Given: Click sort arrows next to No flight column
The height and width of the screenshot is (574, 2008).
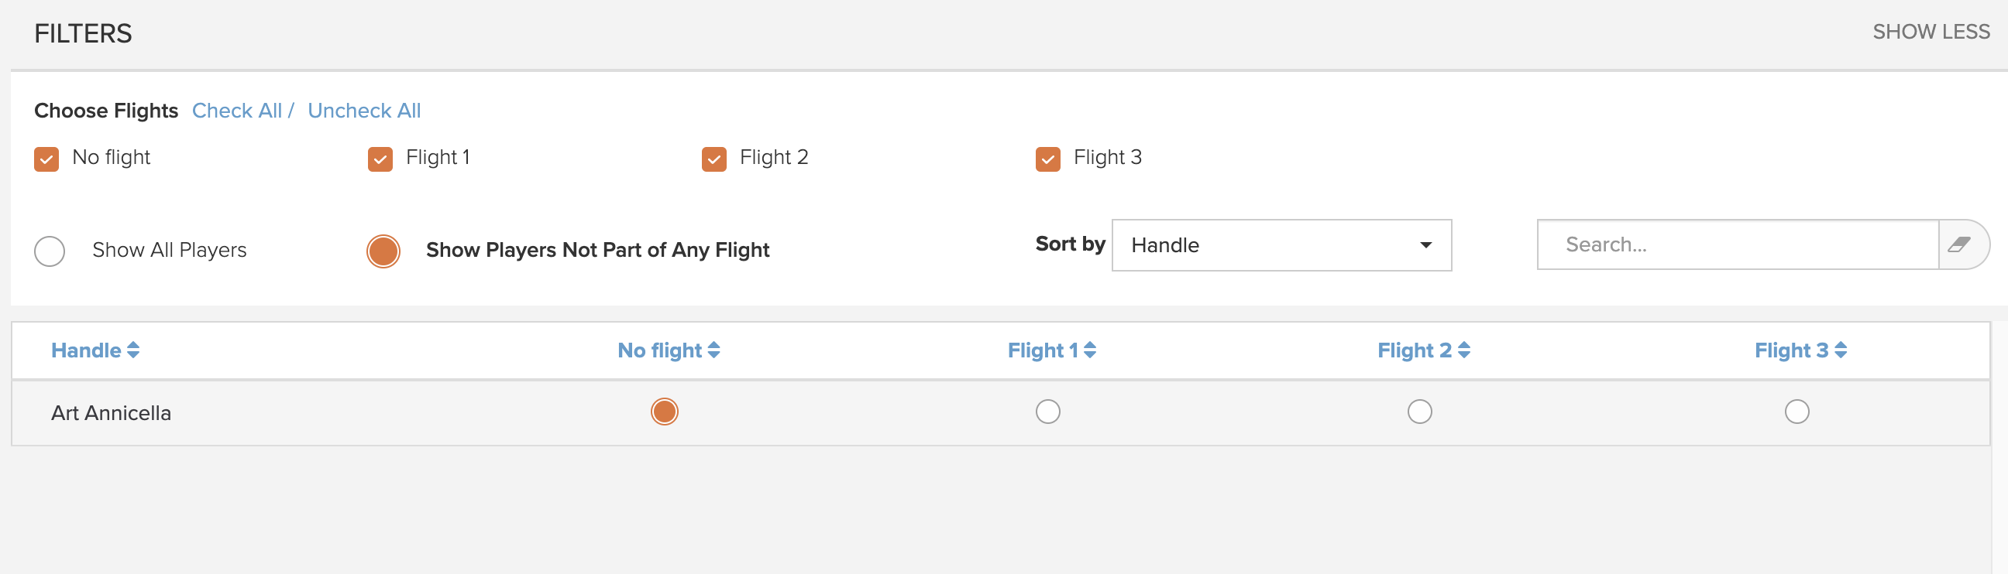Looking at the screenshot, I should [x=714, y=350].
